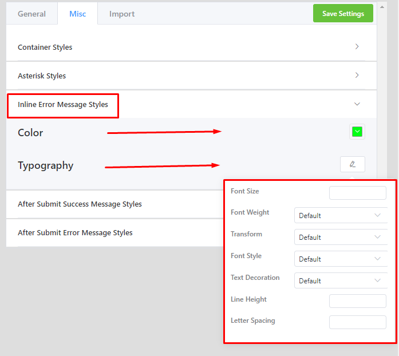Expand the Asterisk Styles section chevron

(x=357, y=75)
